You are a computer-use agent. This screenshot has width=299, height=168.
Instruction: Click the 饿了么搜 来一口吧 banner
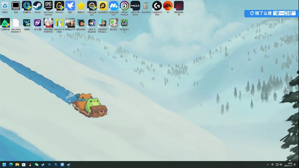click(272, 13)
